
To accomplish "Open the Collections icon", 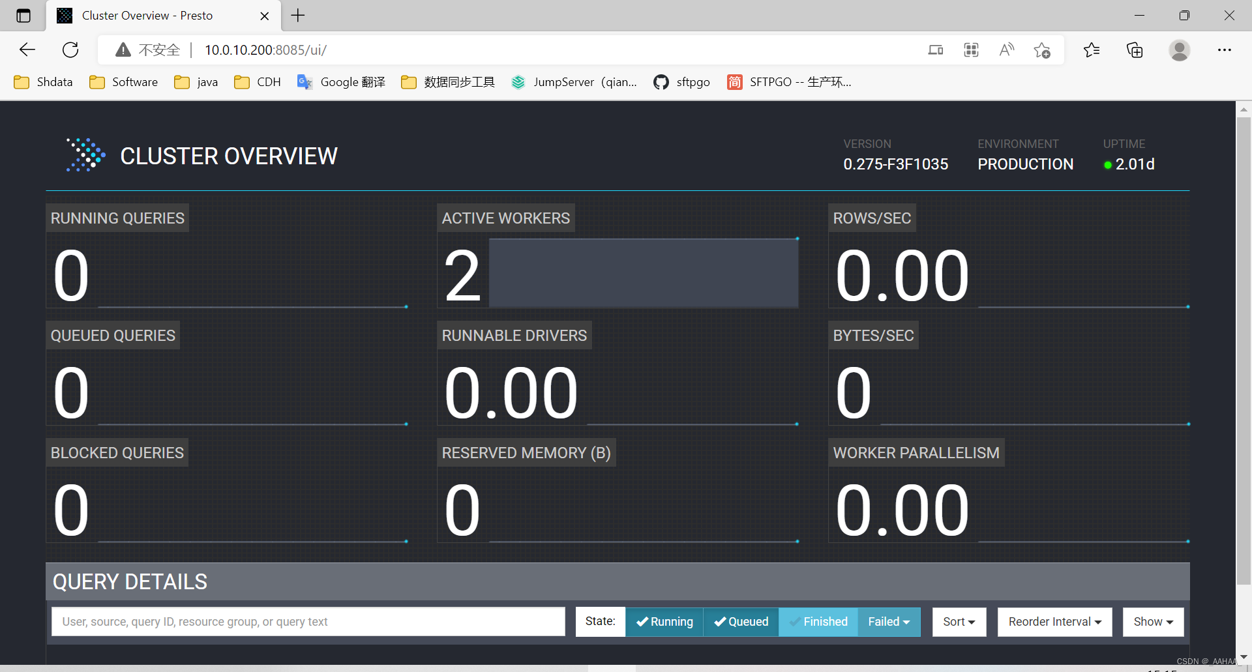I will pyautogui.click(x=1135, y=50).
